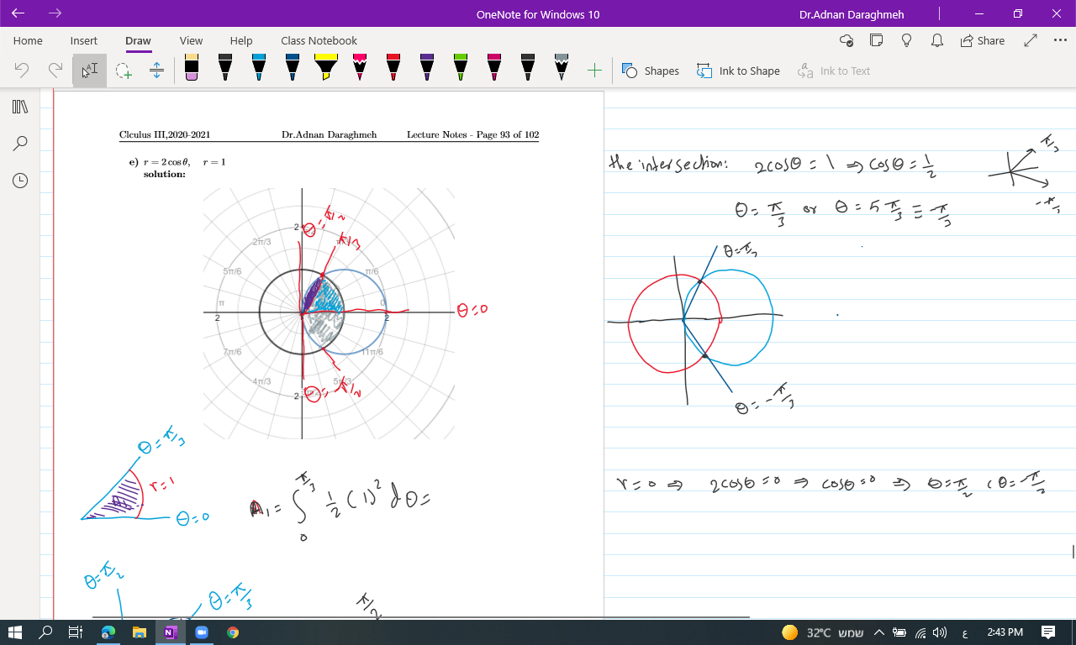The width and height of the screenshot is (1076, 645).
Task: Enter full screen mode with the diagonal arrows
Action: [1031, 40]
